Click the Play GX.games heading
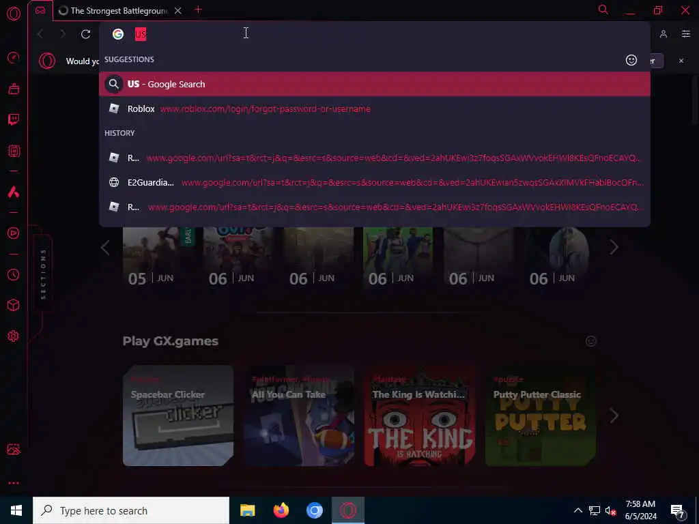 170,341
